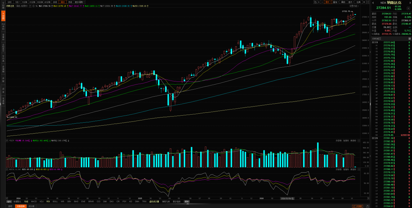Open 更多指标 more indicators

[177, 201]
